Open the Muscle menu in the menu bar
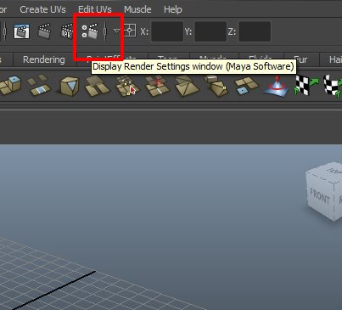Viewport: 342px width, 310px height. (x=137, y=9)
